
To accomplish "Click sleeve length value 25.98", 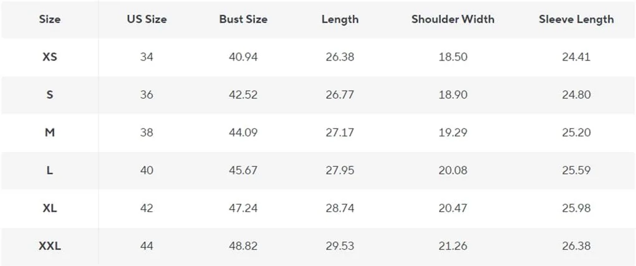I will [x=576, y=209].
